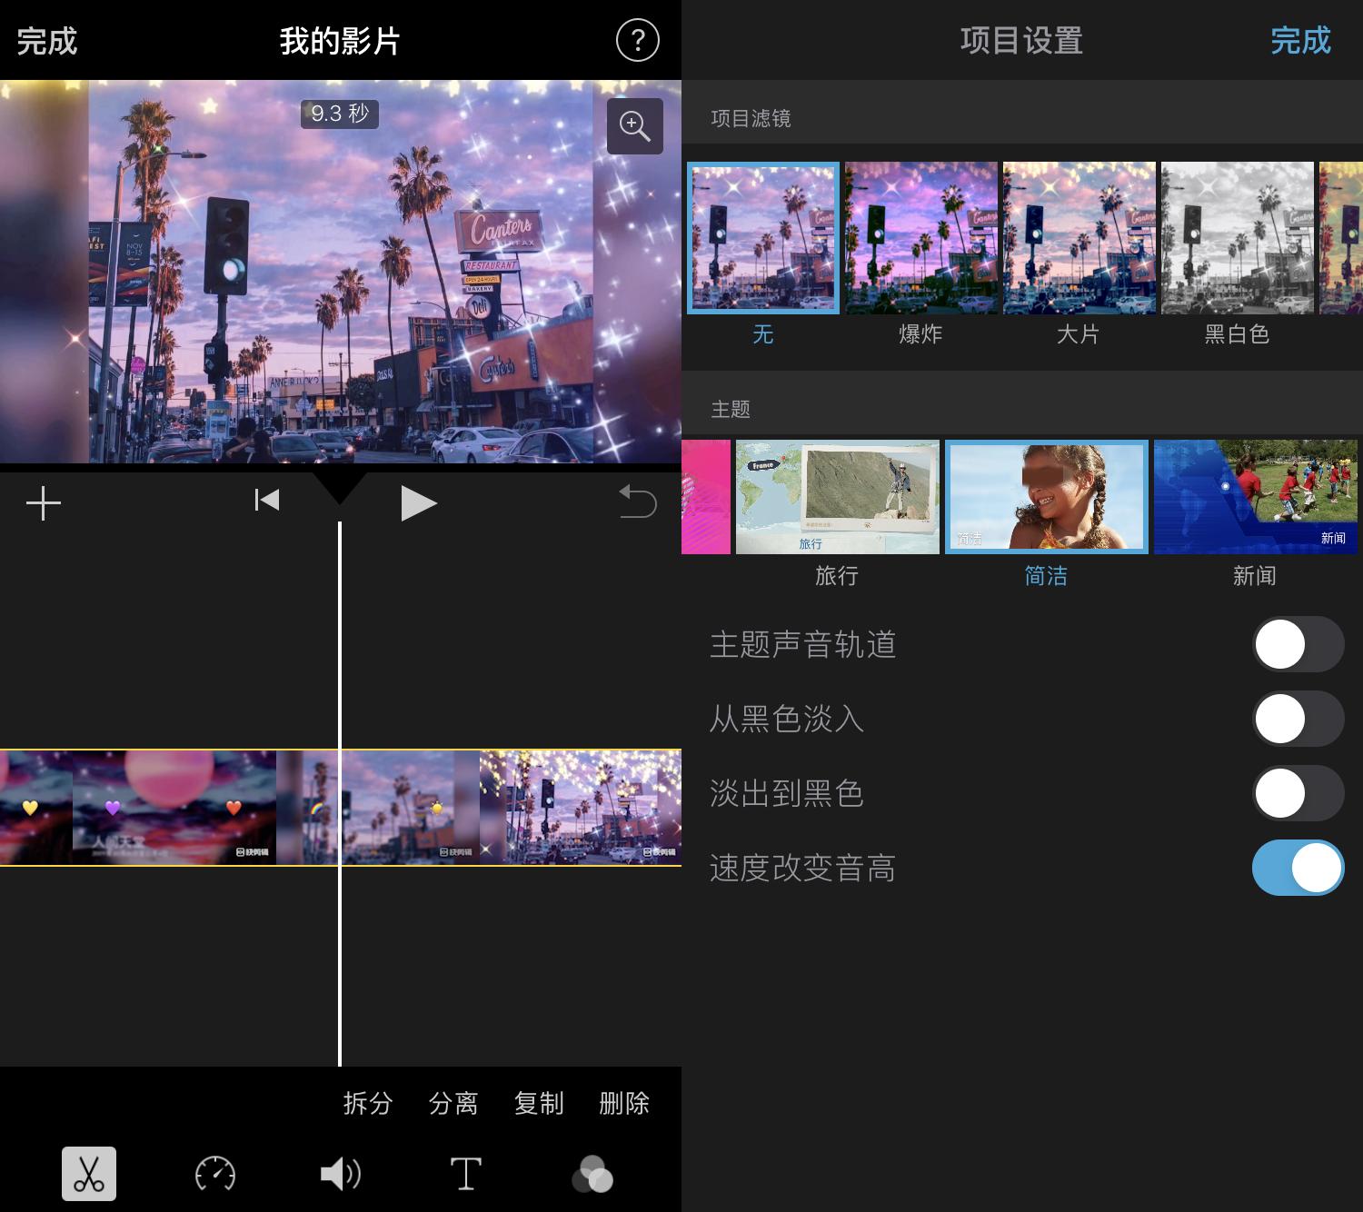
Task: Disable 速度改变音高 setting
Action: click(x=1298, y=868)
